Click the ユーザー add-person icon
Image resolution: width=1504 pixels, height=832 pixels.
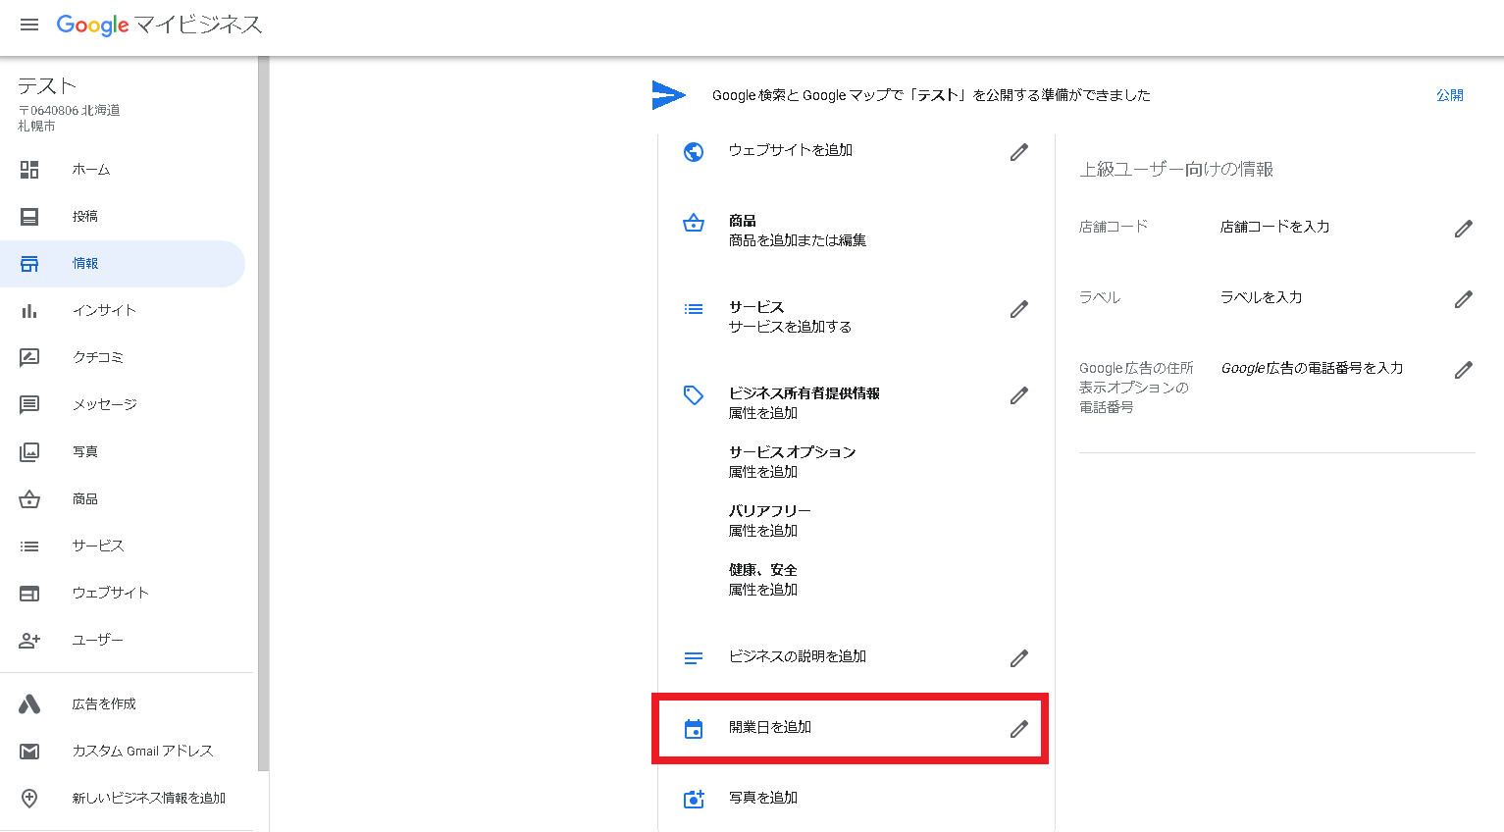[29, 641]
